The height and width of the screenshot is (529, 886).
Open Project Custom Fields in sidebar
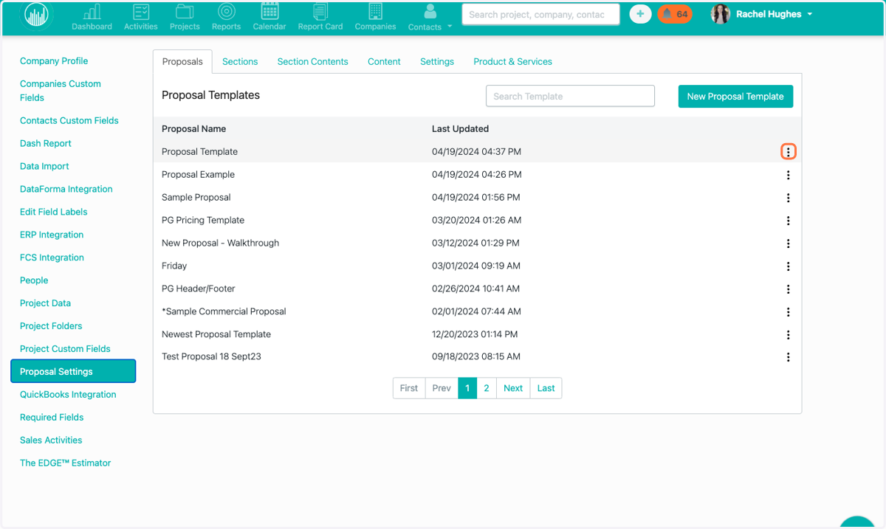(65, 349)
